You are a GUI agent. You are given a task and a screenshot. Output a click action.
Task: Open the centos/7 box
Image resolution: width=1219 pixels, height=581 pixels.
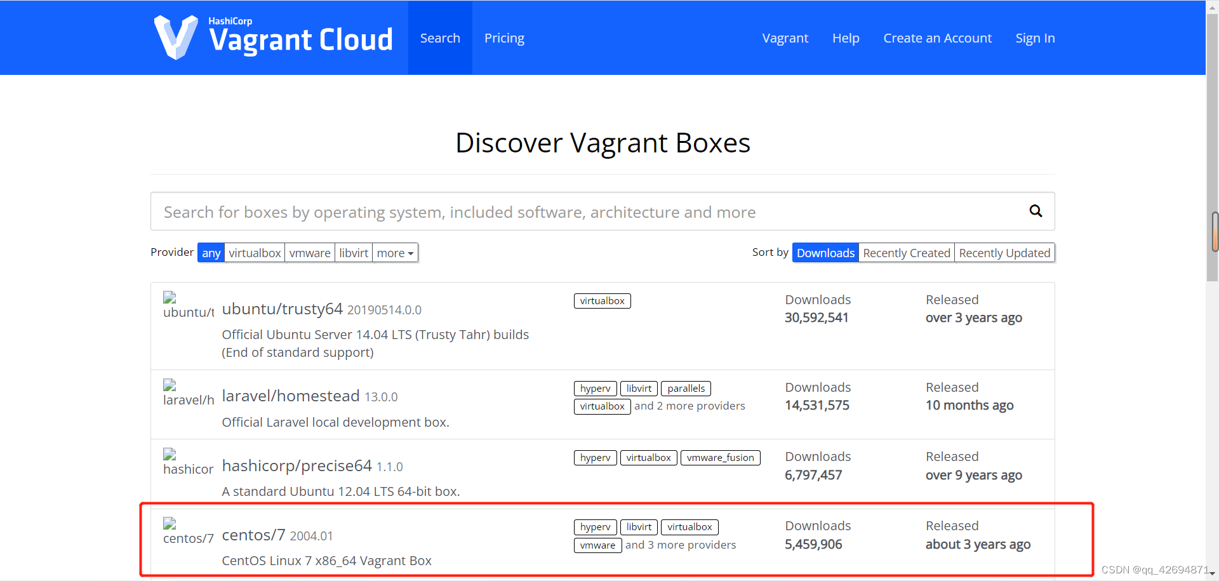(x=253, y=535)
